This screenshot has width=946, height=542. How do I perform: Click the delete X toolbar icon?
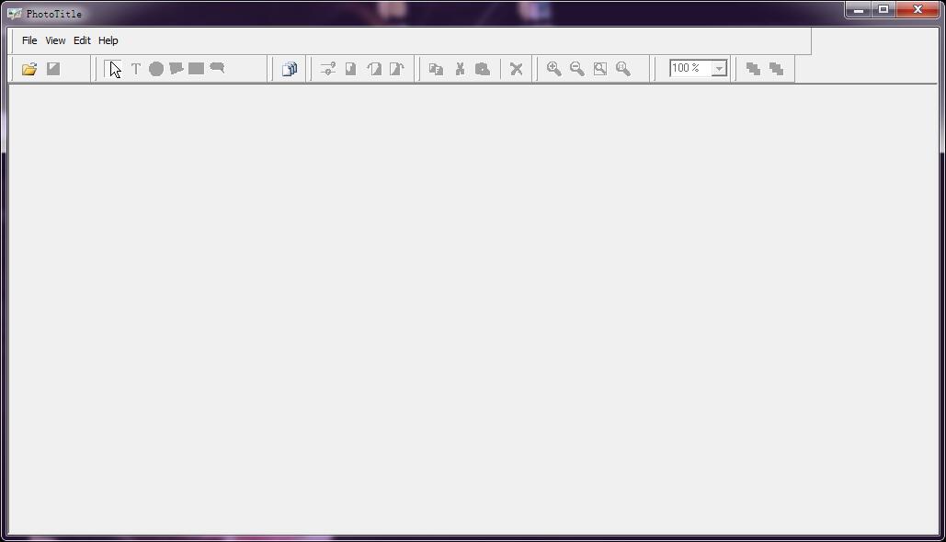[x=517, y=68]
